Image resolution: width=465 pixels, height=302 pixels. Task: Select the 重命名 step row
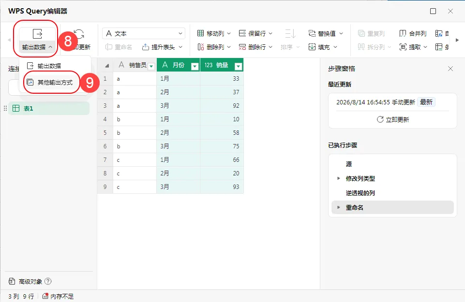click(392, 207)
